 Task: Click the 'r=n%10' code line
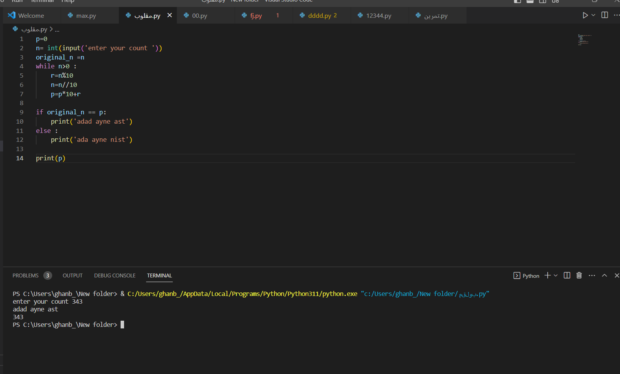click(x=62, y=76)
